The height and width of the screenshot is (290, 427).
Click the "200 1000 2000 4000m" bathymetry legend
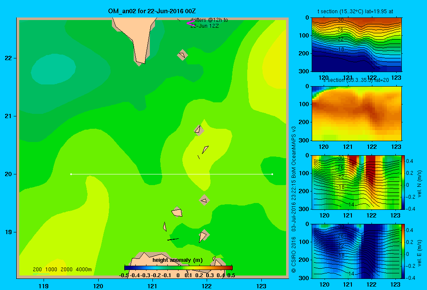click(x=62, y=270)
